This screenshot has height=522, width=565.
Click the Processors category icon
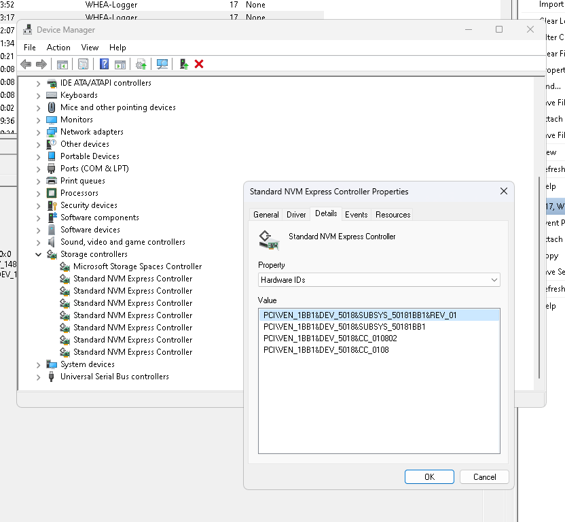click(52, 193)
